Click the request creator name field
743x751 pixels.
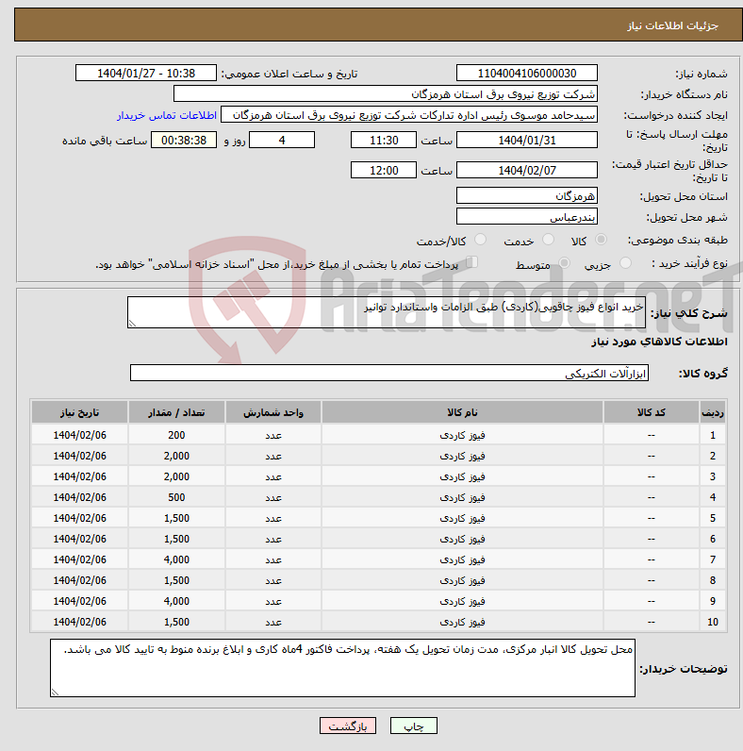[409, 115]
